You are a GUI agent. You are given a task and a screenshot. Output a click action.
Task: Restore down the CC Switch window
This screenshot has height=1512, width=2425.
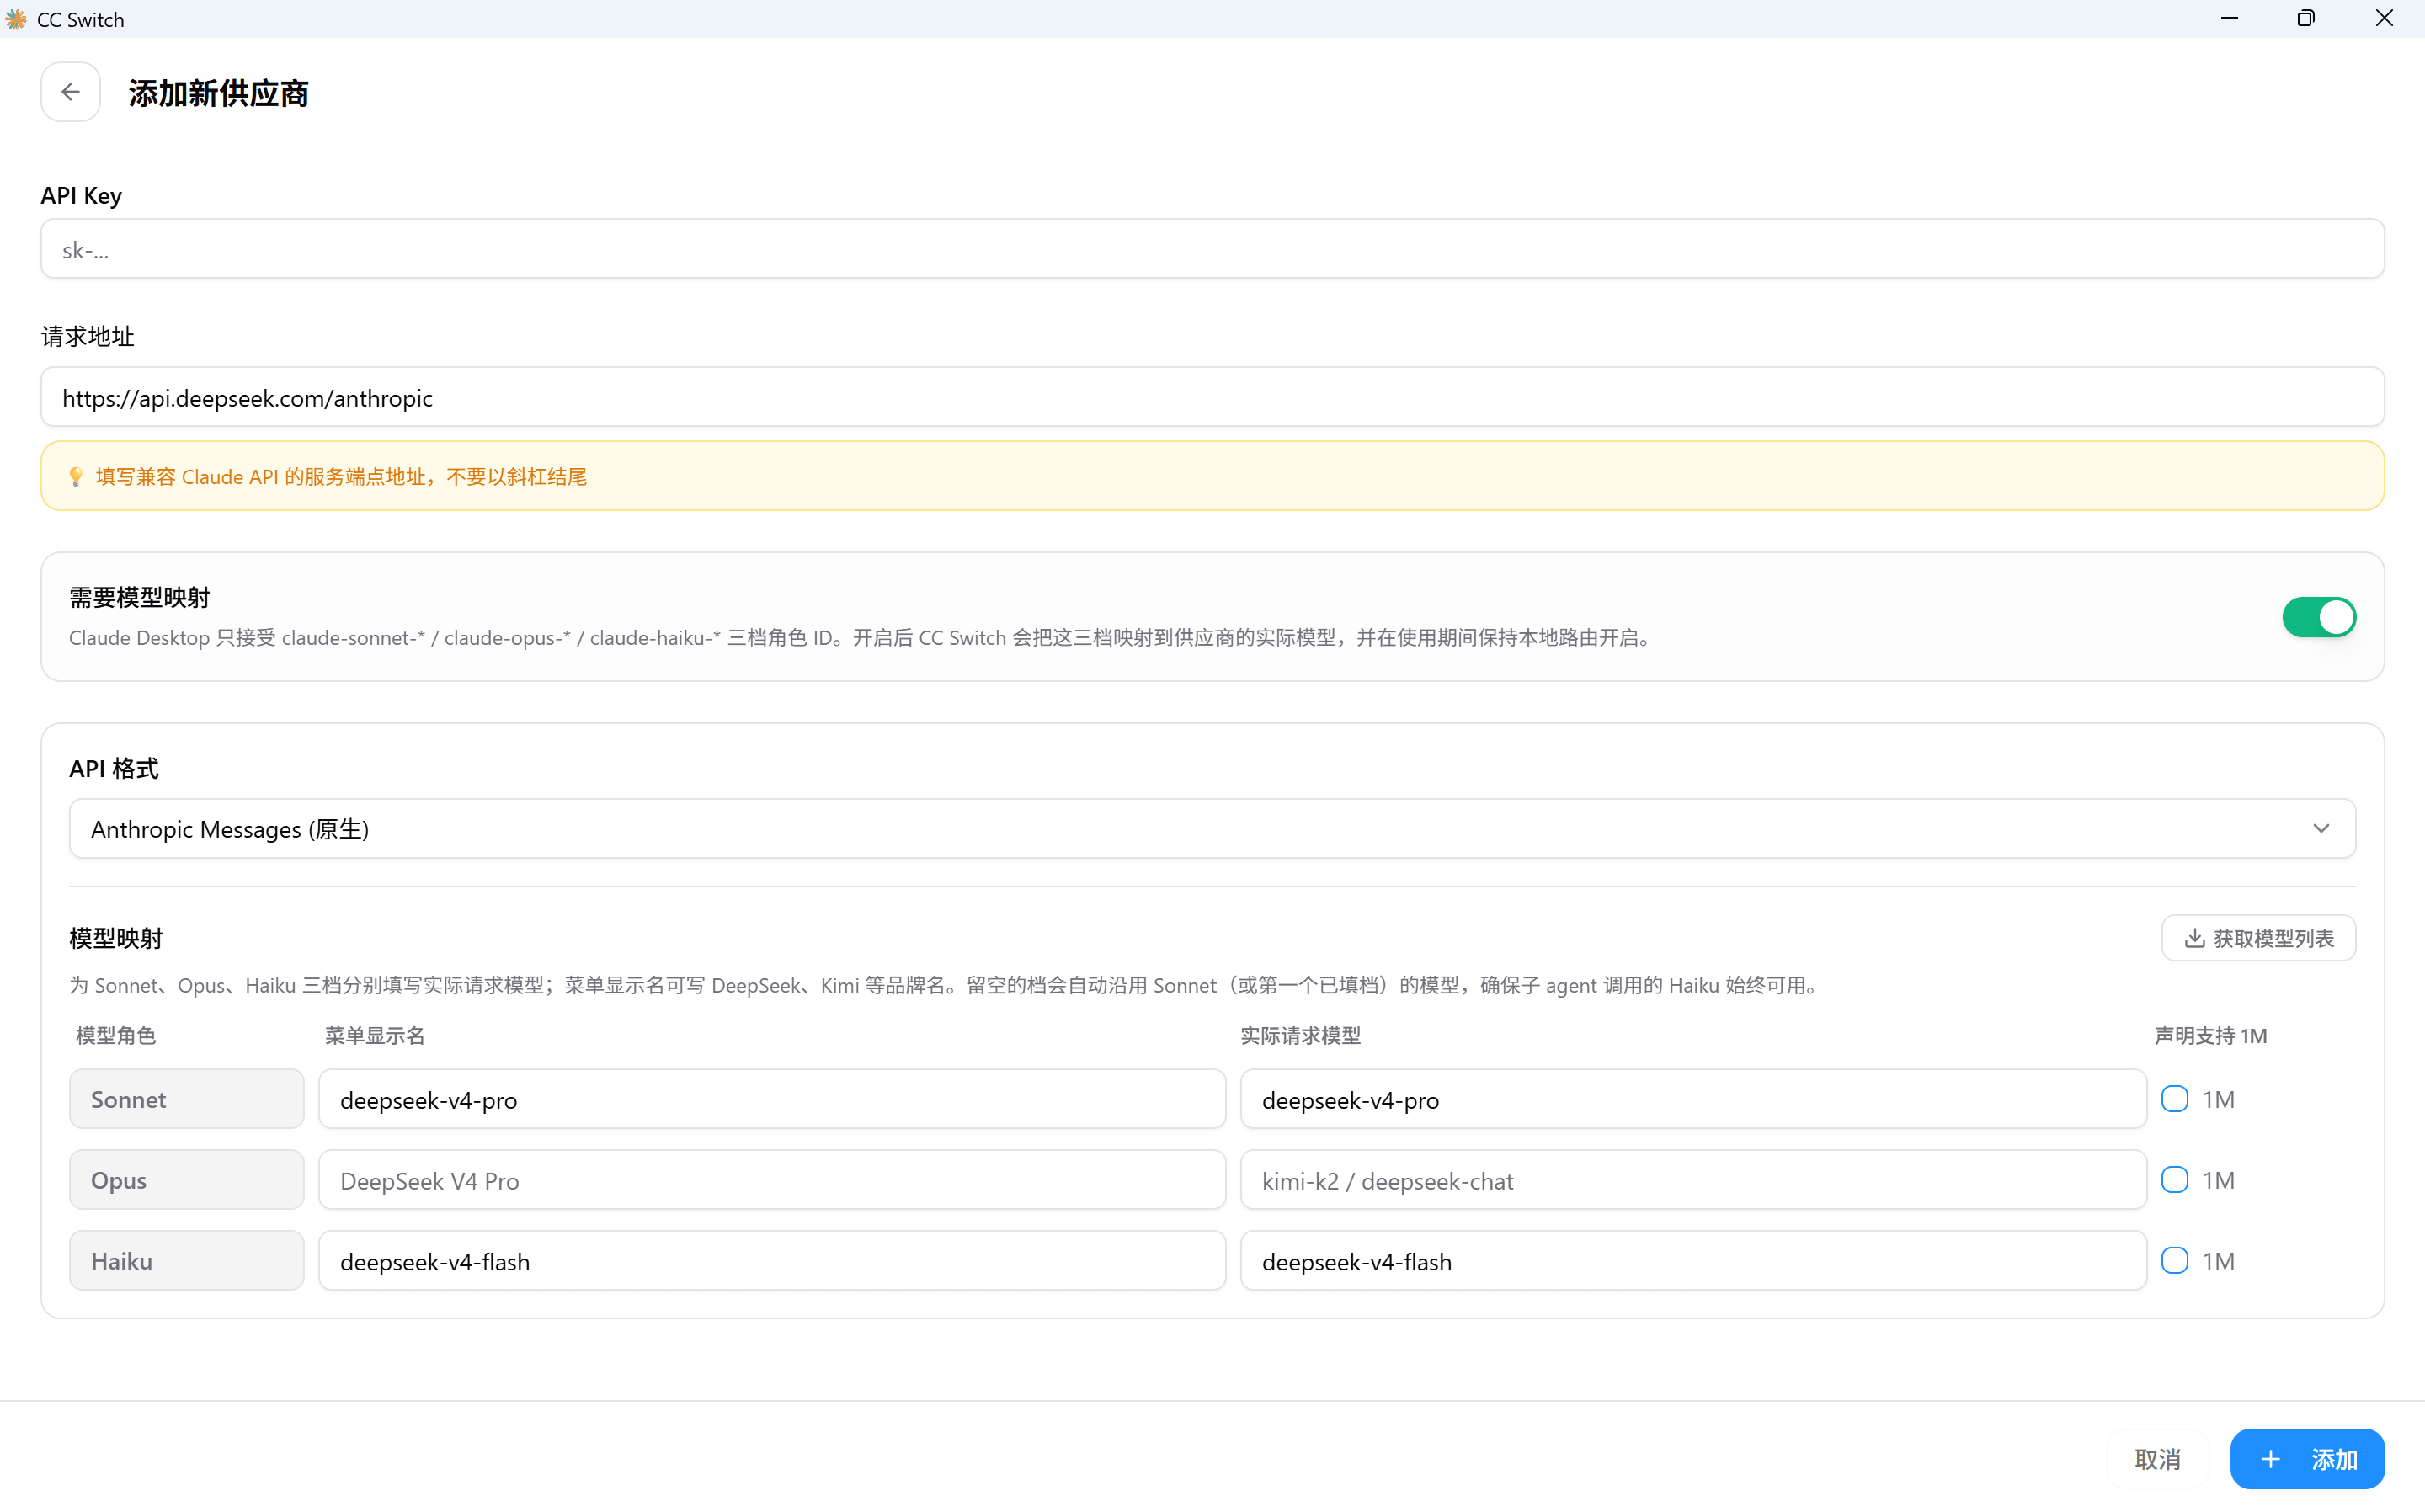pyautogui.click(x=2306, y=19)
